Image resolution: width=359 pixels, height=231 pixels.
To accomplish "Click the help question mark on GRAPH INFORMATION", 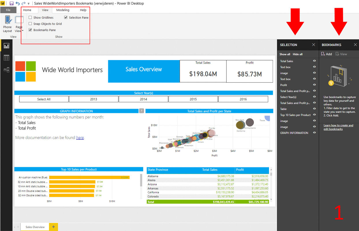I will click(x=141, y=110).
